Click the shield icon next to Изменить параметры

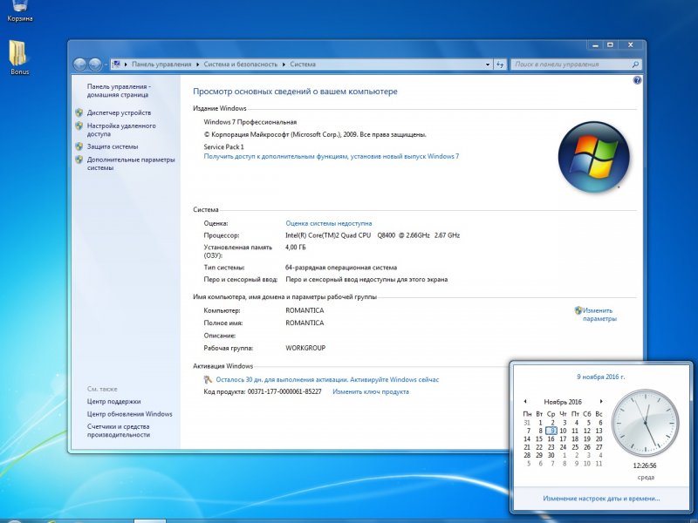tap(578, 310)
